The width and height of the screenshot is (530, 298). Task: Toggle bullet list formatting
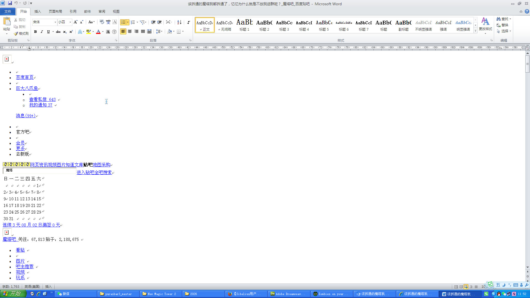tap(123, 22)
